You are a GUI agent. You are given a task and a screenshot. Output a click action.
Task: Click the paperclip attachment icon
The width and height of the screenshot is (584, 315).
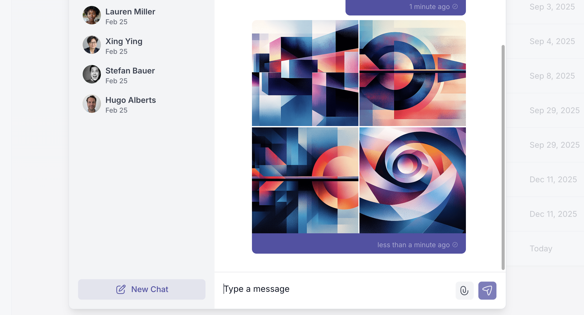click(464, 291)
